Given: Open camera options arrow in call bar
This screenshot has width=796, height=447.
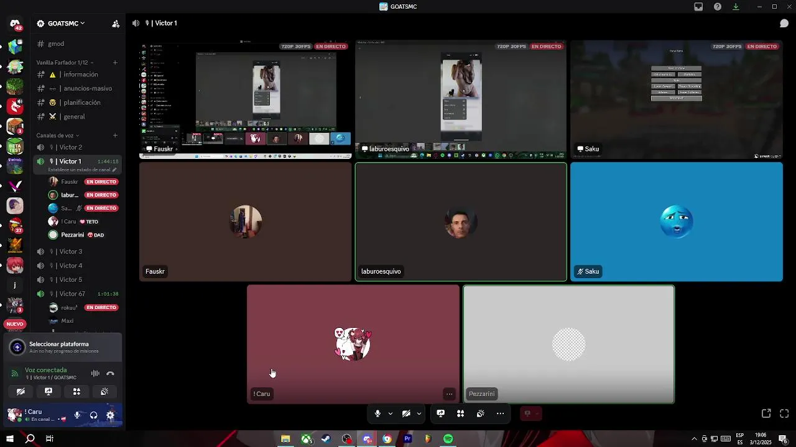Looking at the screenshot, I should point(419,413).
